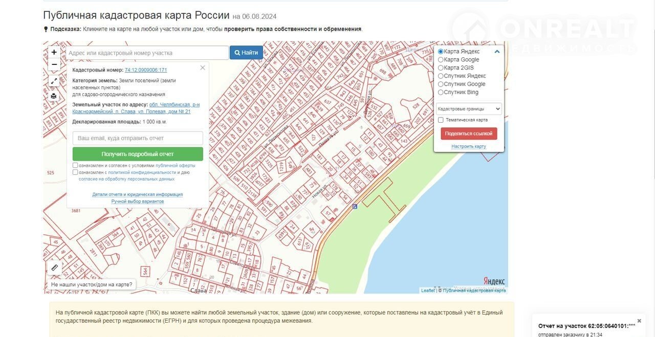Viewport: 655px width, 337px height.
Task: Click the green Получить подробный отчет button
Action: [x=138, y=154]
